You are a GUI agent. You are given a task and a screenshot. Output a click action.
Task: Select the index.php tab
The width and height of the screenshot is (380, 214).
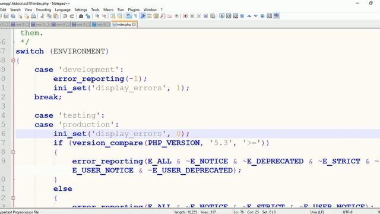(x=124, y=24)
